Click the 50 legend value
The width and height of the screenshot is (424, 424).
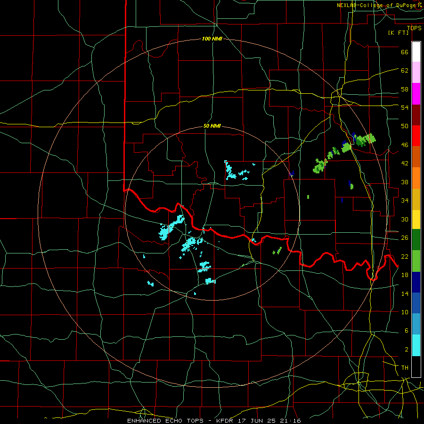pyautogui.click(x=405, y=126)
